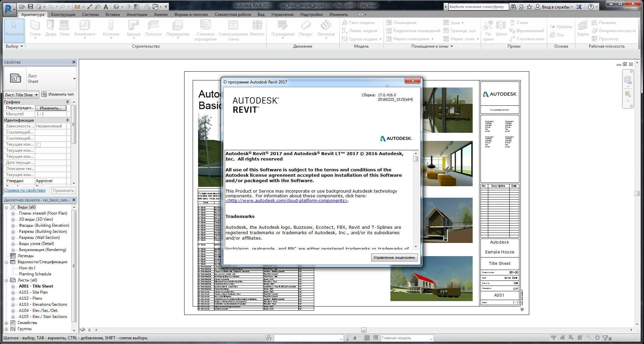This screenshot has height=344, width=644.
Task: Click the Изменить тип button
Action: 58,94
